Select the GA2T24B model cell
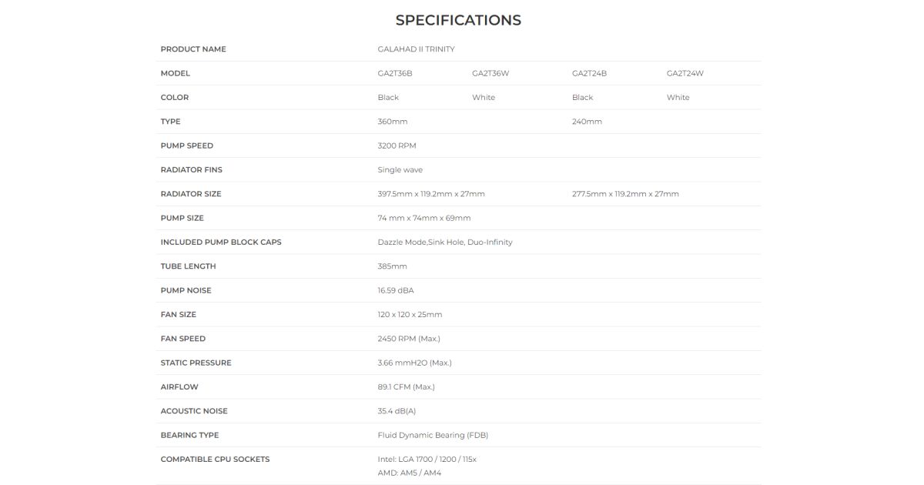Viewport: 924px width, 485px height. (589, 74)
